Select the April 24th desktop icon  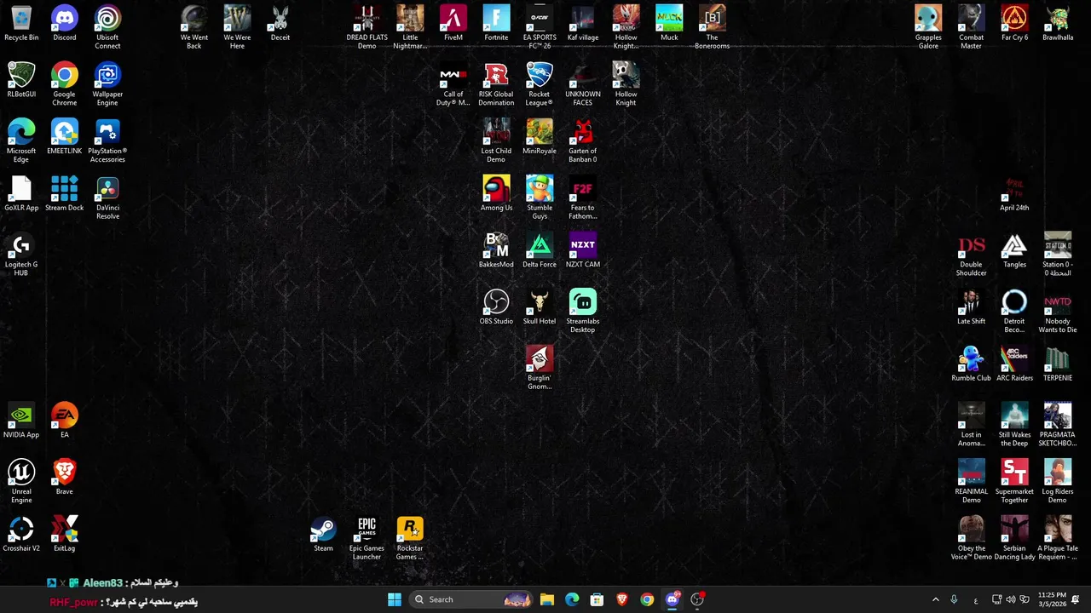(x=1014, y=194)
